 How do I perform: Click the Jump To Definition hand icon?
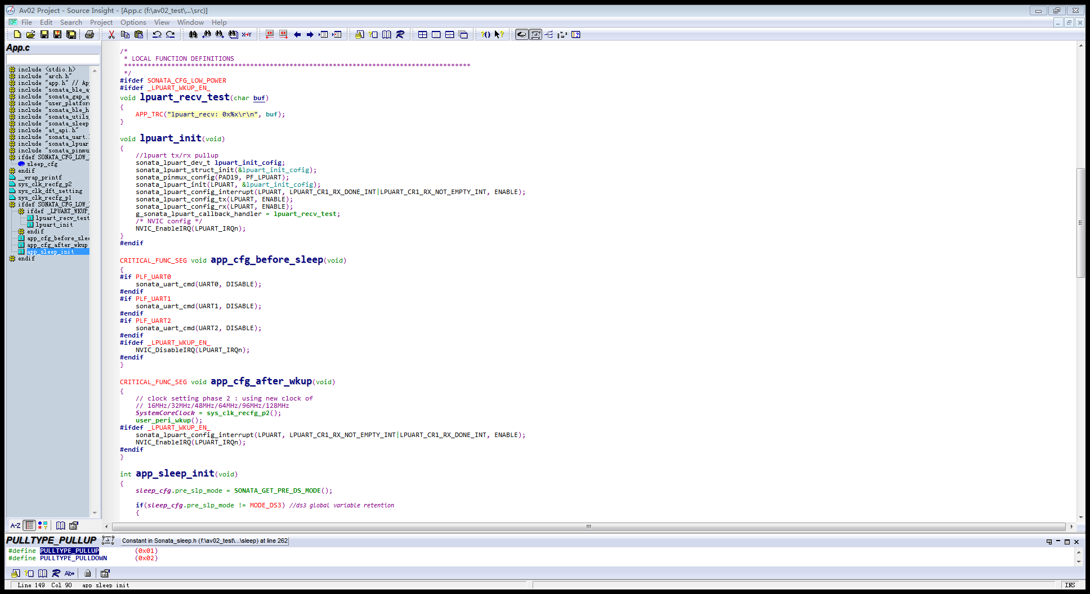tap(359, 34)
